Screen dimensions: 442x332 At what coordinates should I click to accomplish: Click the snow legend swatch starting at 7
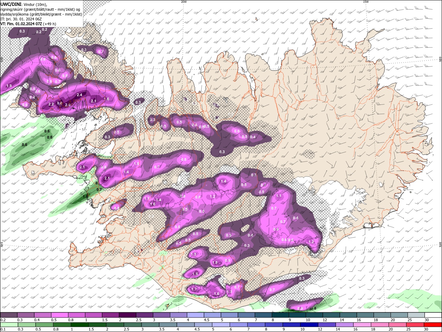click(x=263, y=315)
